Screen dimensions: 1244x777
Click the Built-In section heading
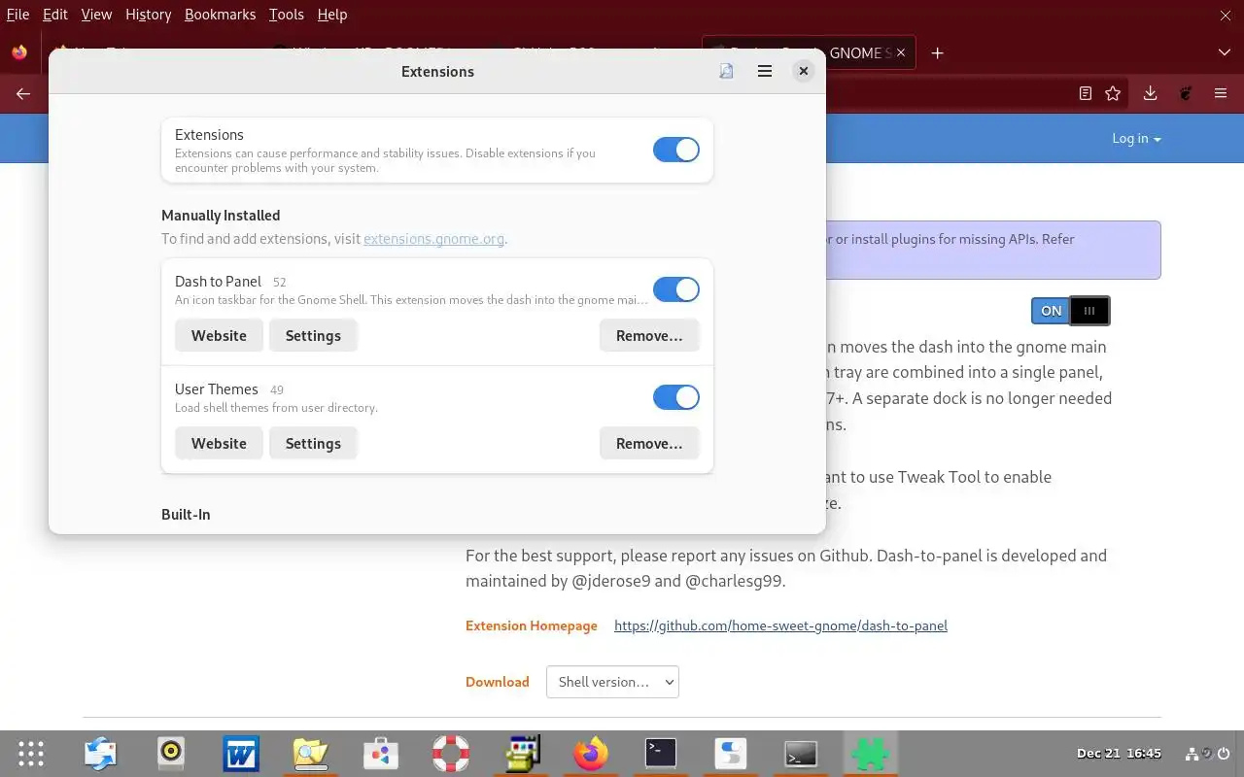(x=186, y=515)
